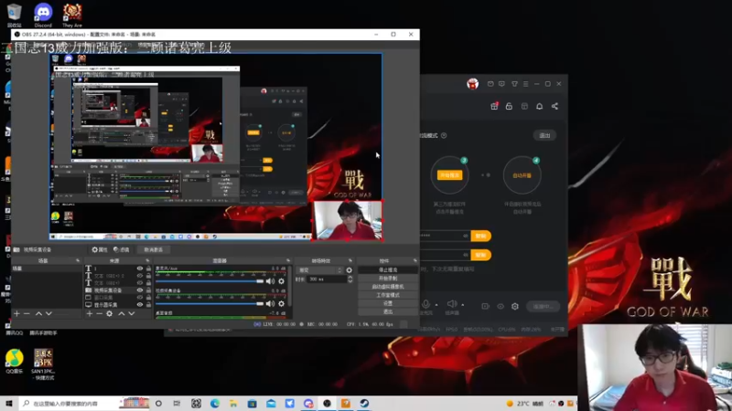Click the share icon in companion window
Image resolution: width=732 pixels, height=411 pixels.
[x=554, y=106]
